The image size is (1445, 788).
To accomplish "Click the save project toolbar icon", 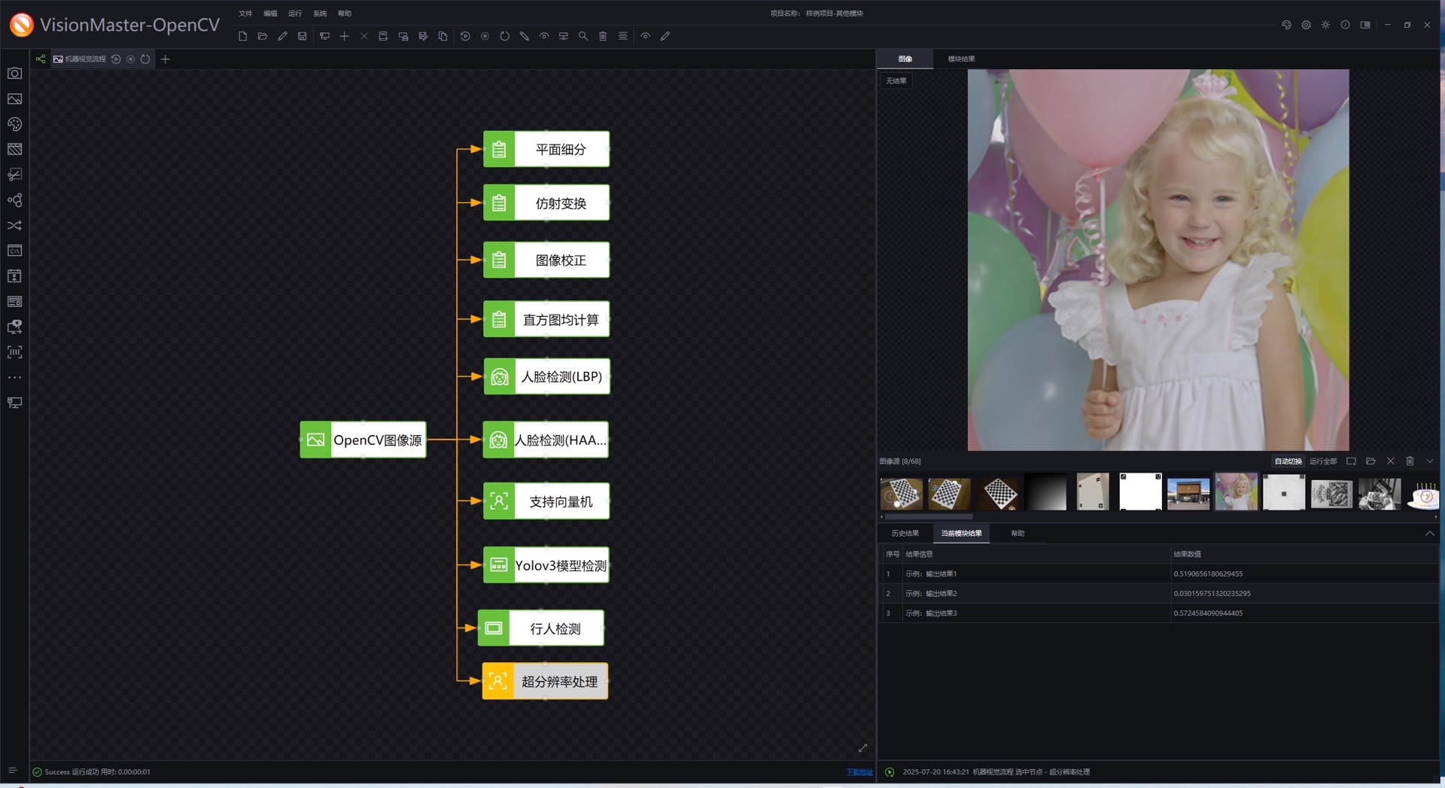I will [302, 36].
